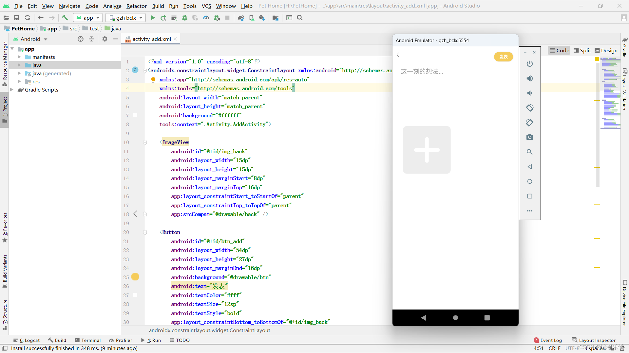Take emulator screenshot with camera icon
The image size is (629, 353).
coord(530,137)
